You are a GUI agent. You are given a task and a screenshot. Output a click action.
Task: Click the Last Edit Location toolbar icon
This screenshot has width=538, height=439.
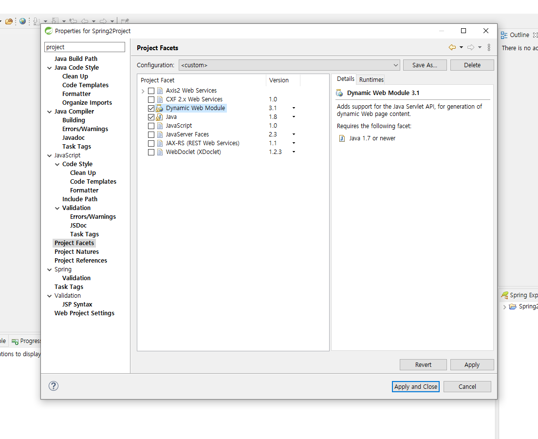pos(73,21)
